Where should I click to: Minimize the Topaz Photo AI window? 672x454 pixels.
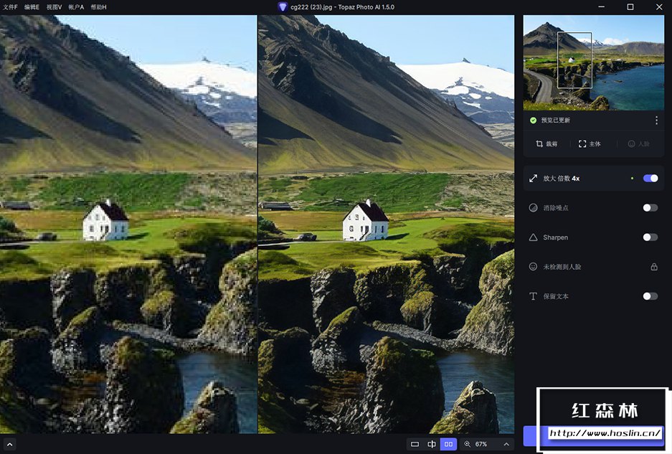tap(601, 7)
